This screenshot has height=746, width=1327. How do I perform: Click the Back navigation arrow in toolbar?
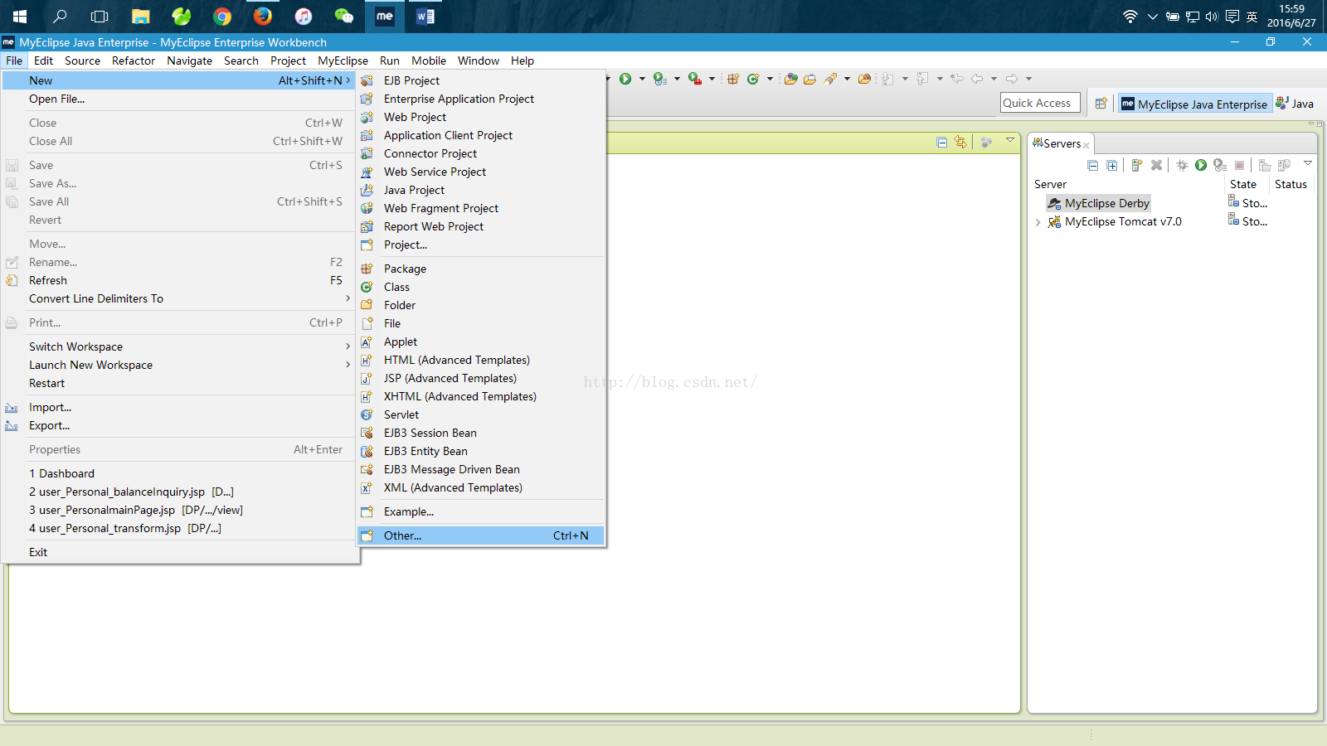point(977,79)
